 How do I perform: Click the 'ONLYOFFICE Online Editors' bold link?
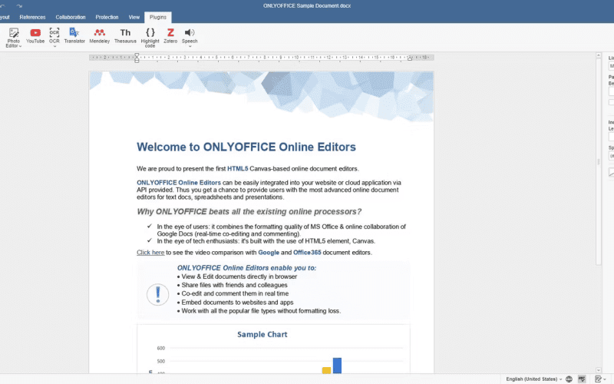pos(179,183)
